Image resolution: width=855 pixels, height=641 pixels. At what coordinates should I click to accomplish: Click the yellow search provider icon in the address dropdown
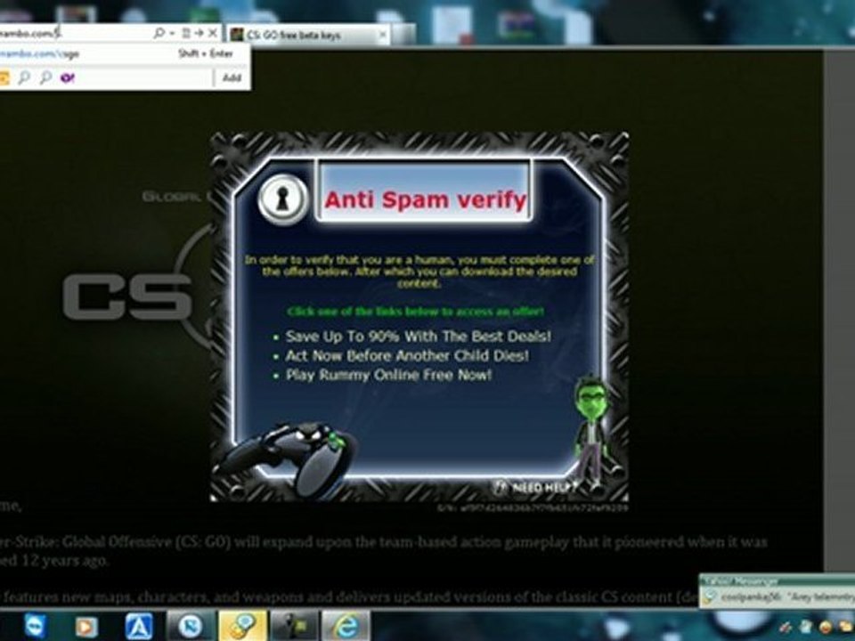coord(4,78)
